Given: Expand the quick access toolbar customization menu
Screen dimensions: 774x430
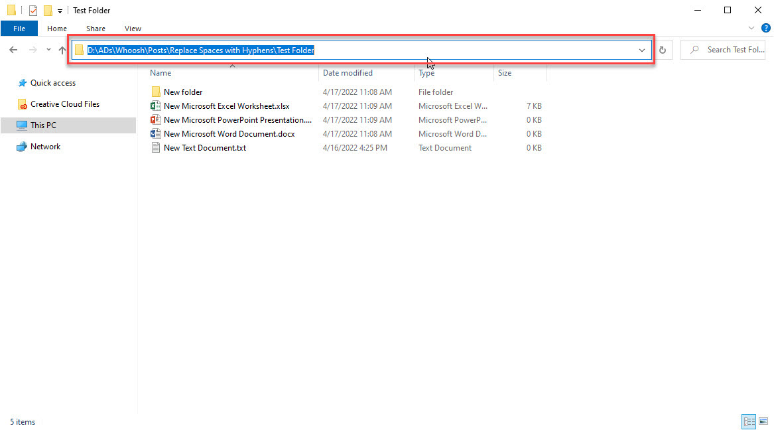Looking at the screenshot, I should (x=60, y=11).
